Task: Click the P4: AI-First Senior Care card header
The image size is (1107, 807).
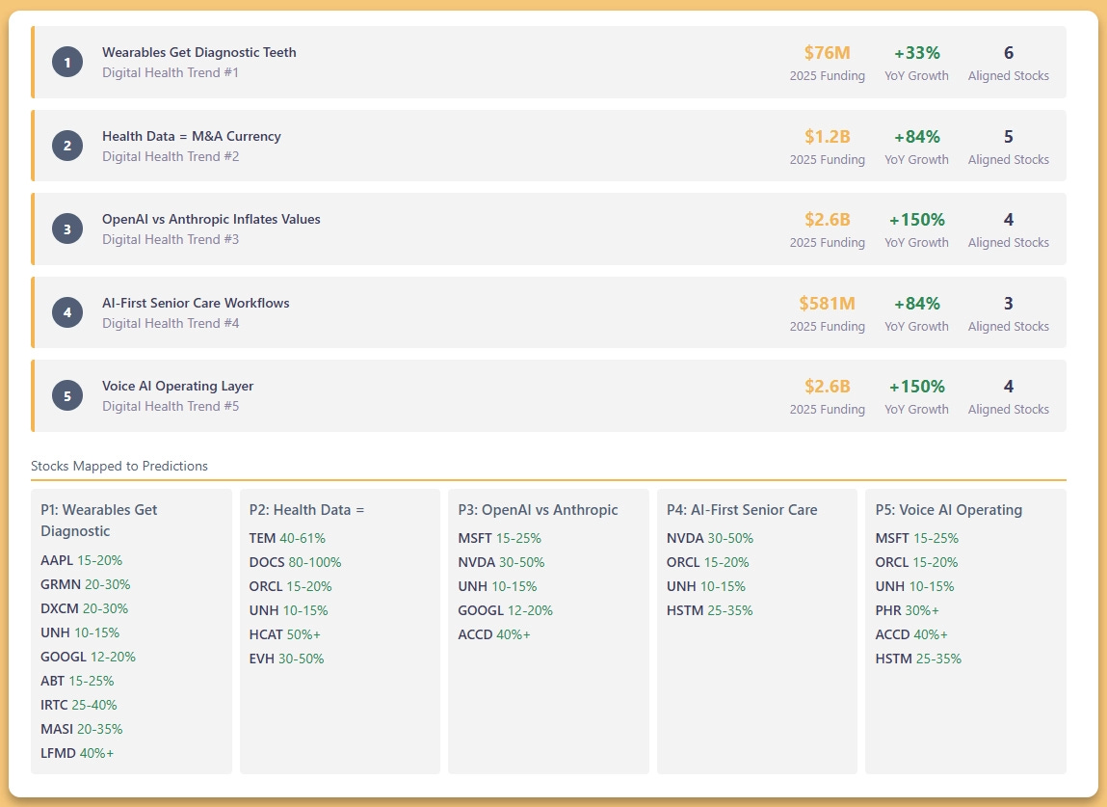Action: pos(742,509)
